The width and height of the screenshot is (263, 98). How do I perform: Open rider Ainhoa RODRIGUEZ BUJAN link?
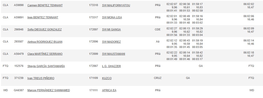pos(45,42)
